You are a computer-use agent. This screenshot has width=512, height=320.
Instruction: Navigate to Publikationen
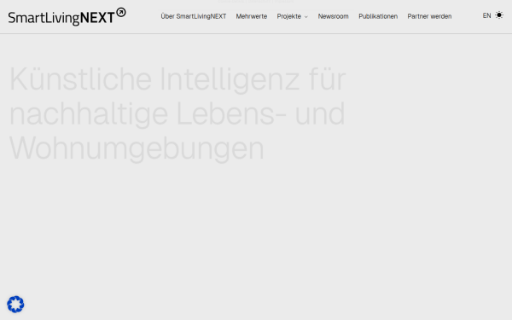pyautogui.click(x=378, y=16)
